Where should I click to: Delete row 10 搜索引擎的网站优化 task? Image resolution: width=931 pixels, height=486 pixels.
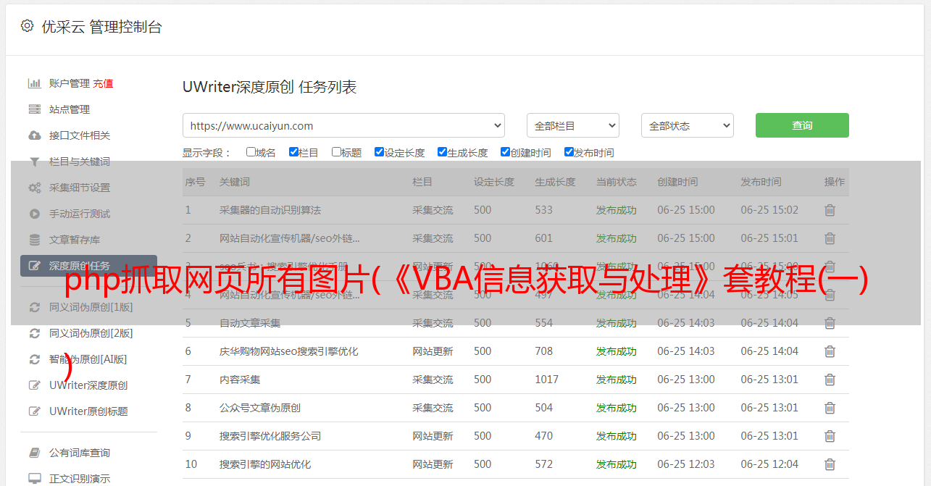pos(830,464)
